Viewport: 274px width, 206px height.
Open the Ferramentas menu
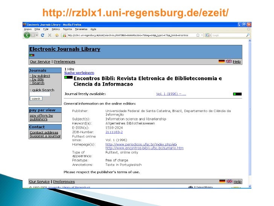[81, 29]
